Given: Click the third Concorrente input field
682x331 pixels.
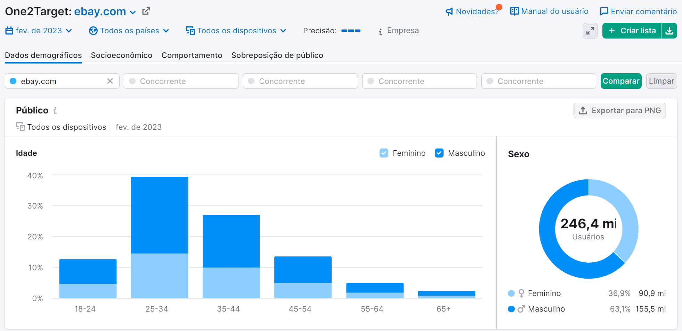Looking at the screenshot, I should (x=420, y=81).
